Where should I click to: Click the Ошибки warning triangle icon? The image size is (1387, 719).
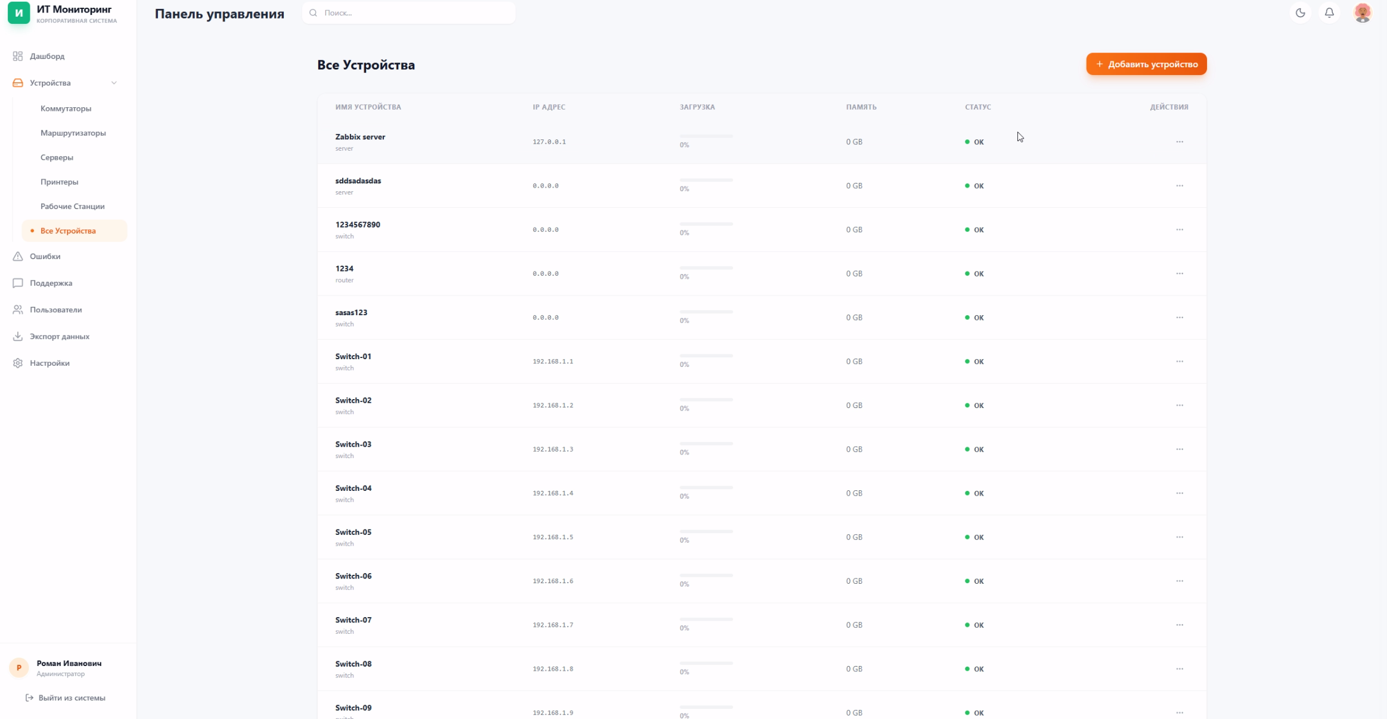click(x=18, y=256)
